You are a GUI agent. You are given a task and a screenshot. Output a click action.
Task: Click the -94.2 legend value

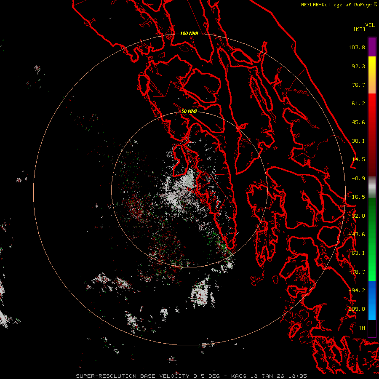(357, 291)
